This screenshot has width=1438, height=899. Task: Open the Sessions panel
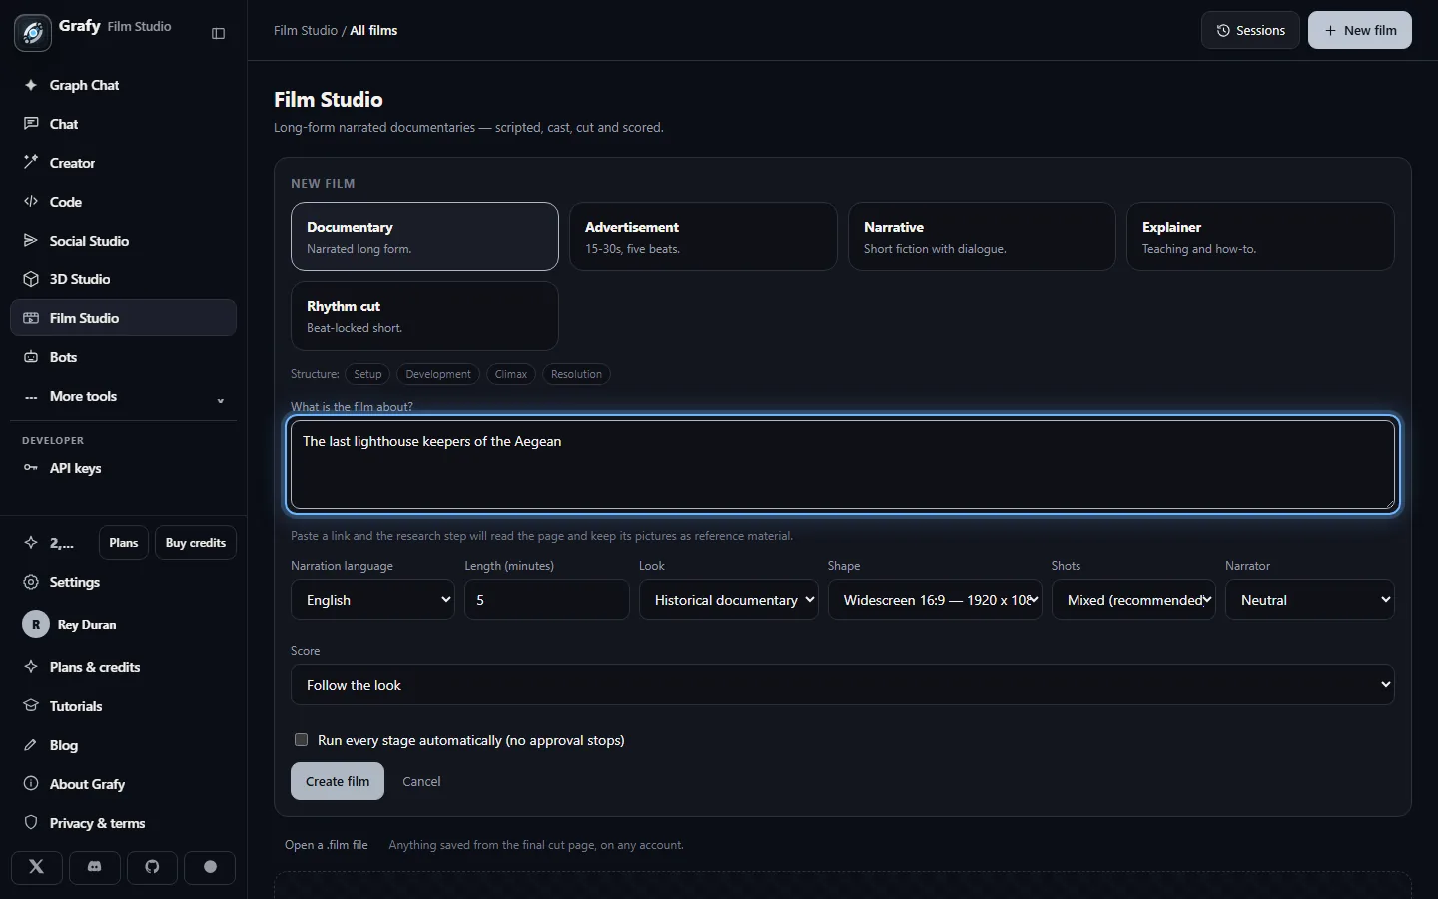click(1250, 30)
